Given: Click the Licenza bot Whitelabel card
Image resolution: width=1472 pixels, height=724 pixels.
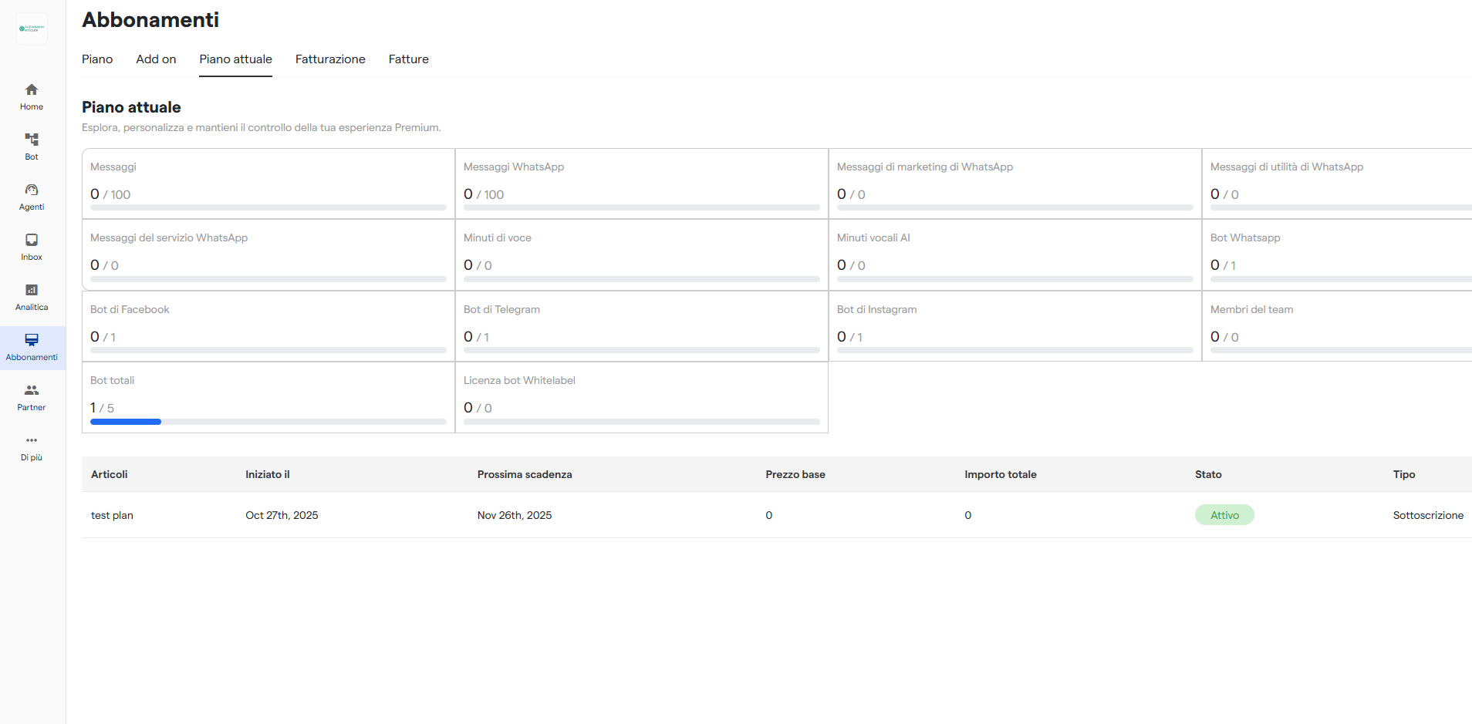Looking at the screenshot, I should 641,397.
